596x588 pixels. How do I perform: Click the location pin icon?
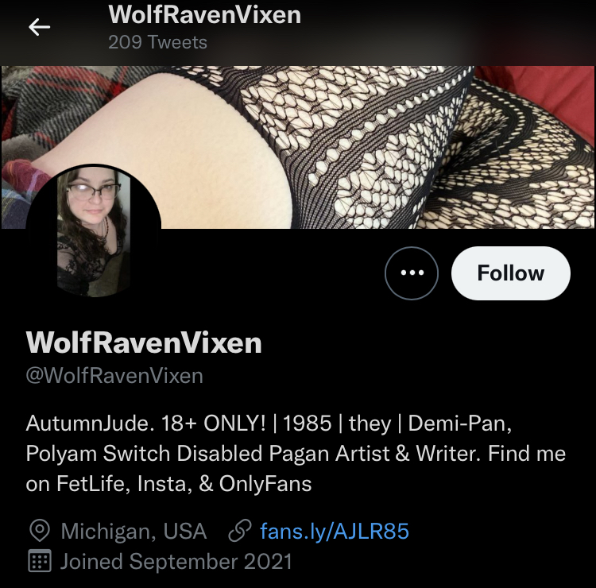click(x=40, y=531)
